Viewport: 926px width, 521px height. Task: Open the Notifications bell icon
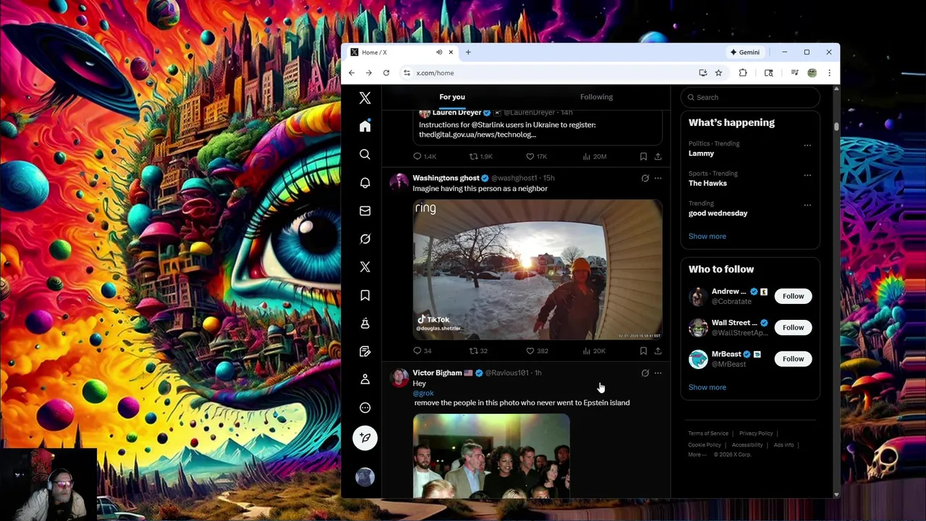point(365,182)
